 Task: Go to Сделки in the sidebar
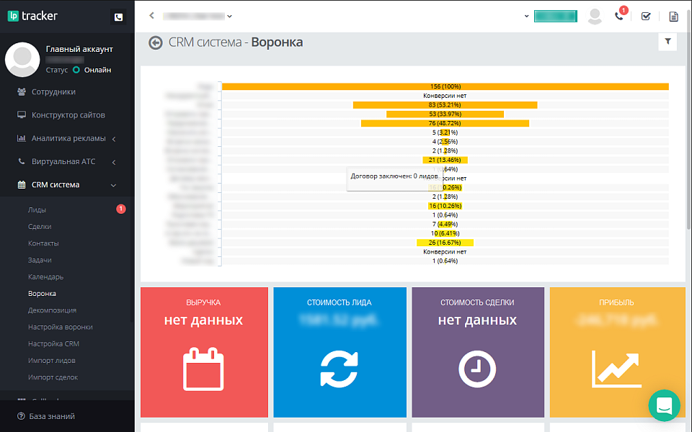coord(40,227)
